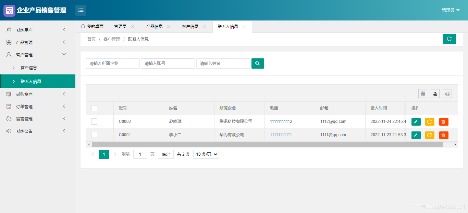Click the 留言管理 sidebar icon

[x=9, y=119]
